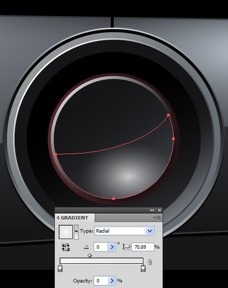
Task: Click the delete stop trash icon
Action: click(x=149, y=262)
